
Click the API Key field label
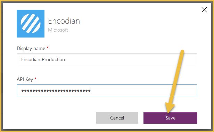pos(25,79)
